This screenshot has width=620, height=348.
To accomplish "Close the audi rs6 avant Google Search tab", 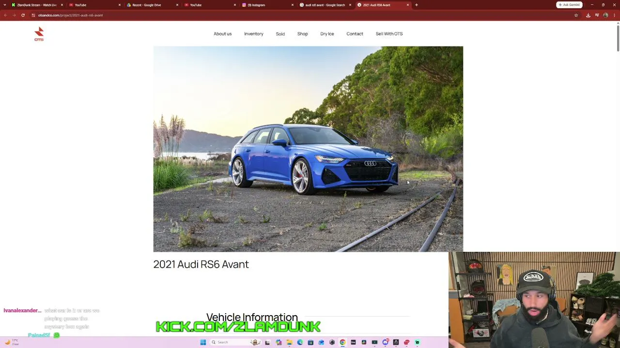I will pos(350,5).
